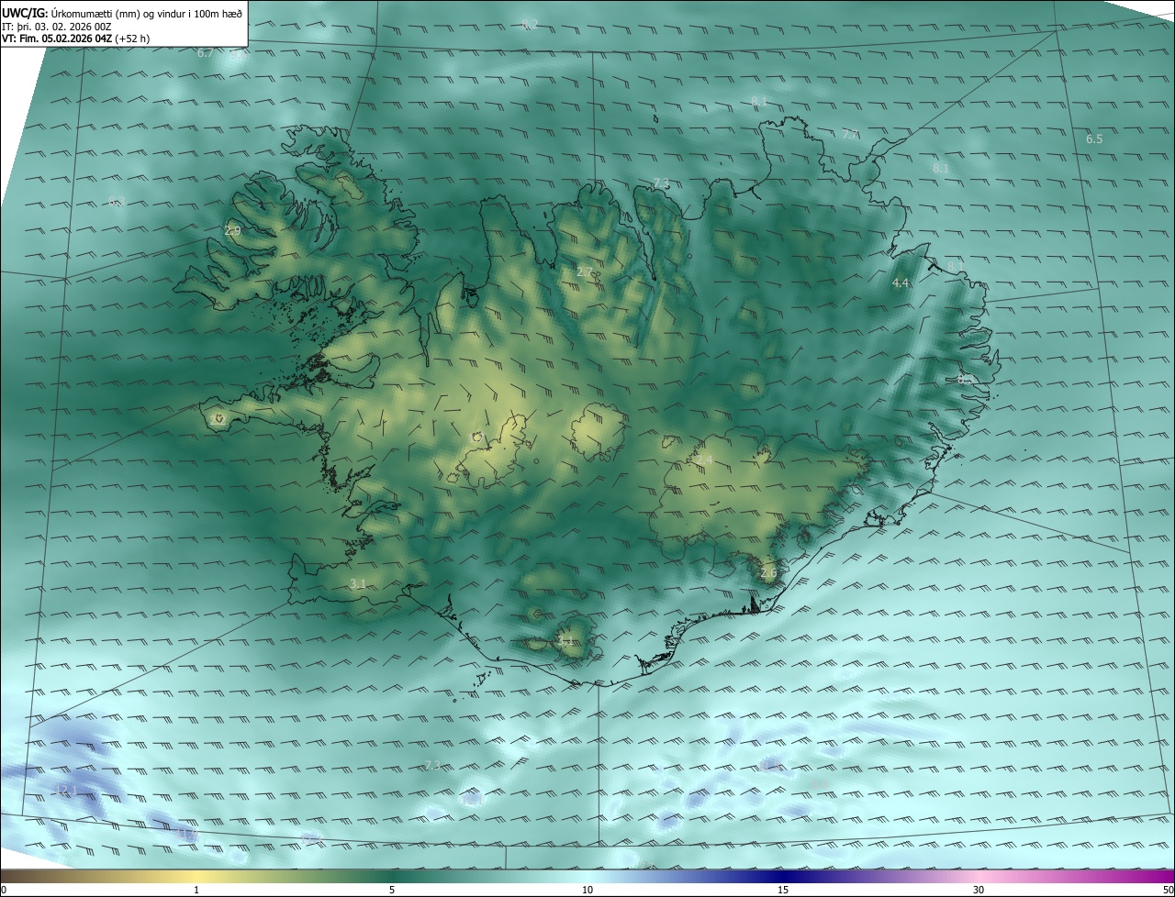Click the 8.2 value at the map's top edge

(530, 24)
